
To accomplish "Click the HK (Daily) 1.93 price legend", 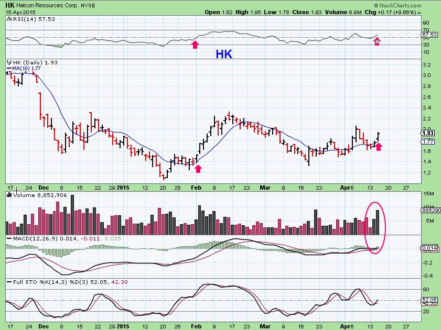I will (x=35, y=62).
